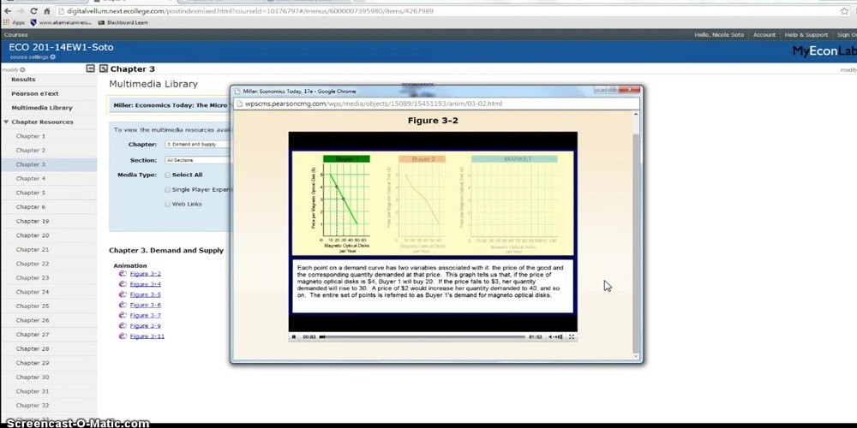Check the Select All media type checkbox

pos(167,175)
